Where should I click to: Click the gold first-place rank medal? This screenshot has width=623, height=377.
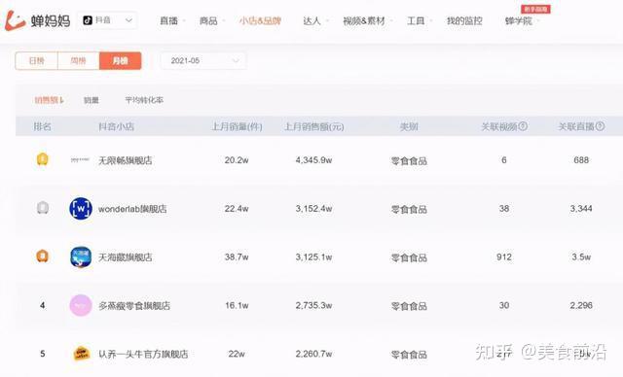(43, 159)
